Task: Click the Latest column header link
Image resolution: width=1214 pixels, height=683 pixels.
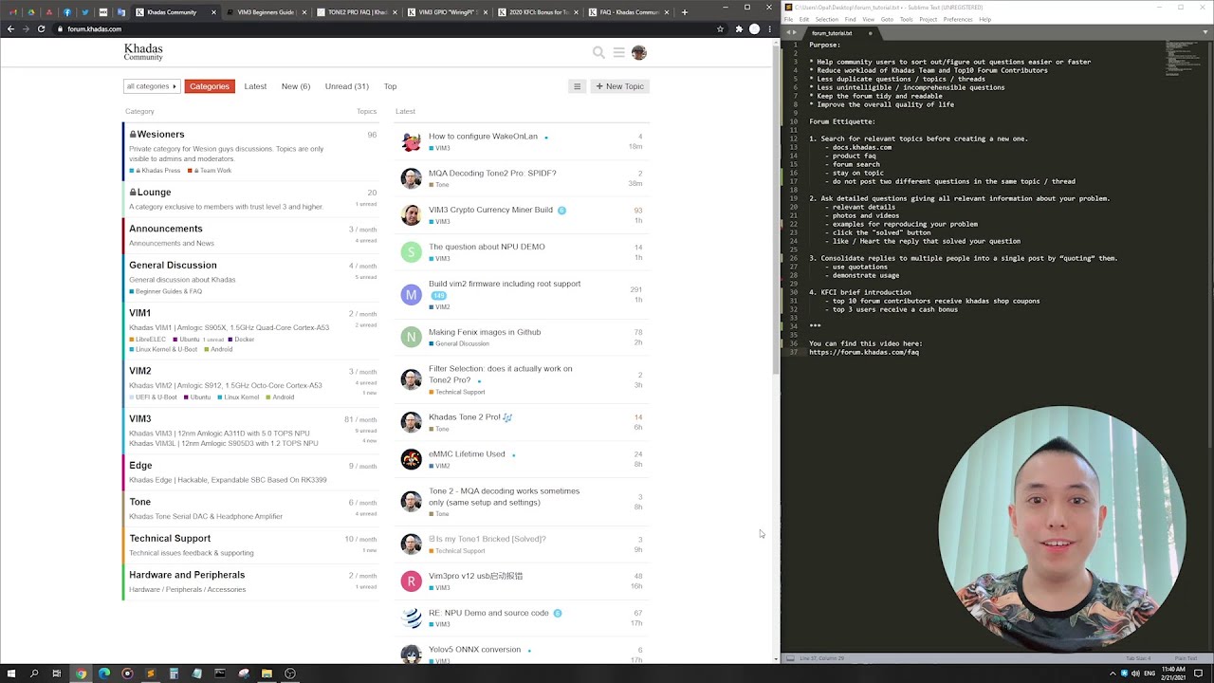Action: (405, 112)
